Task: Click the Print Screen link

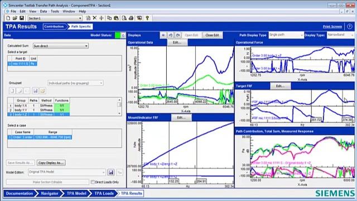Action: click(332, 27)
